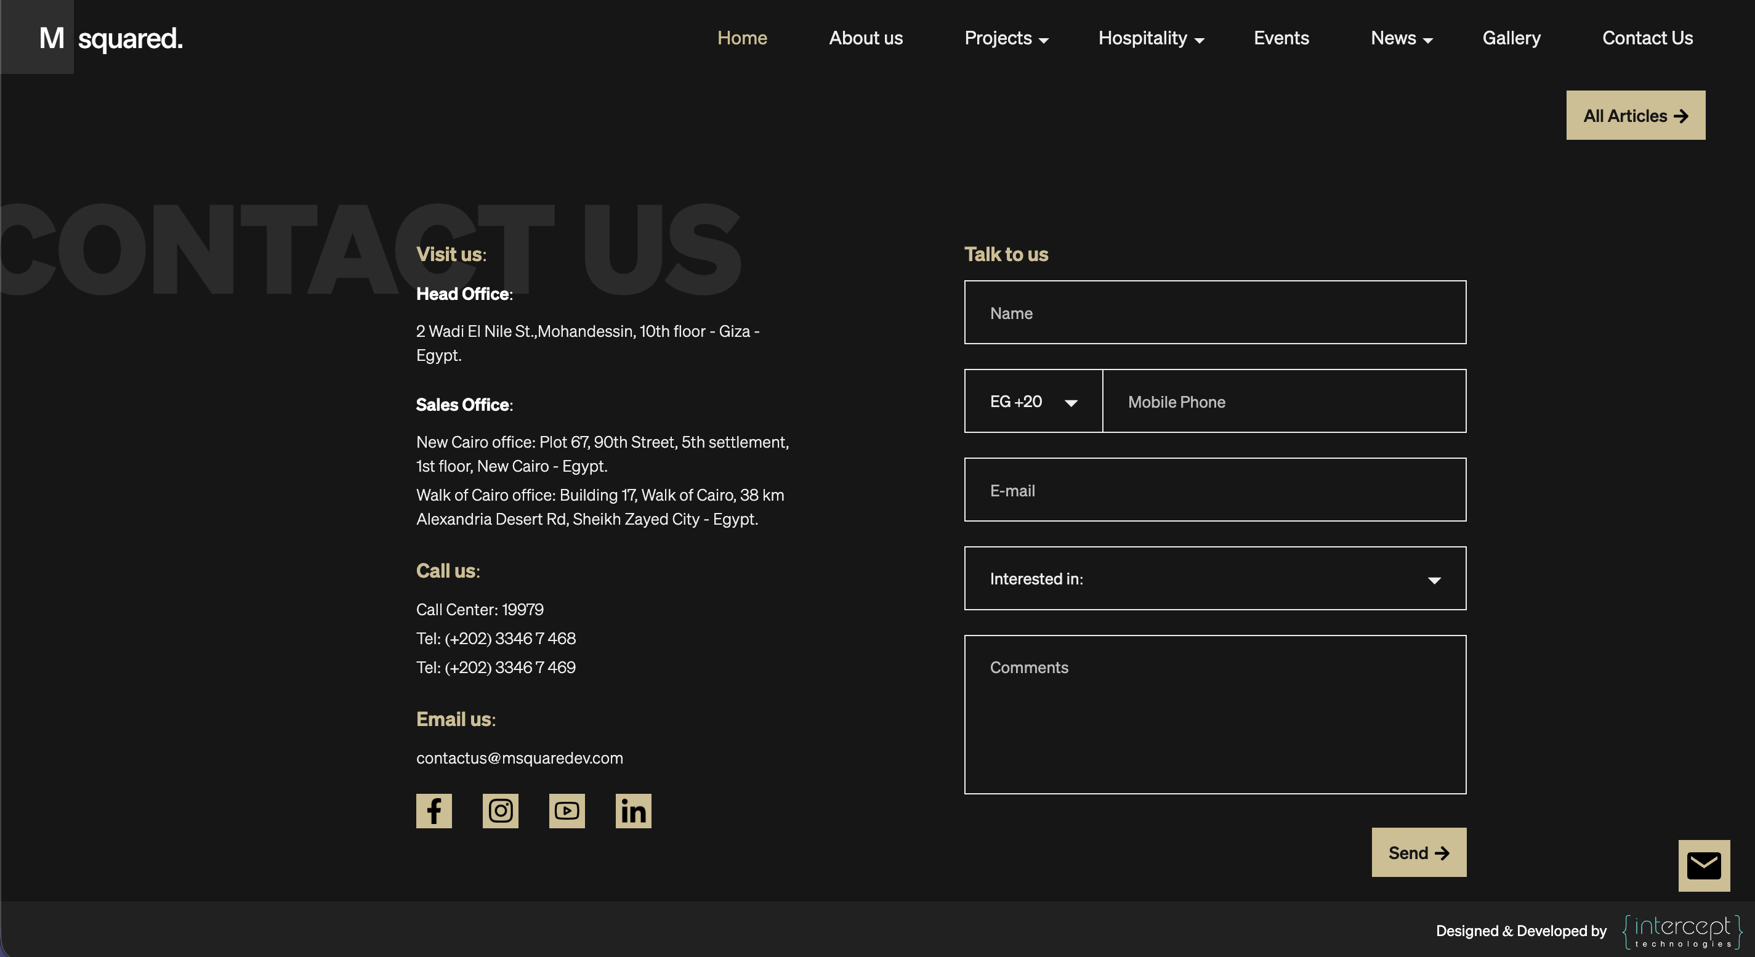
Task: Expand the Projects dropdown
Action: point(1006,38)
